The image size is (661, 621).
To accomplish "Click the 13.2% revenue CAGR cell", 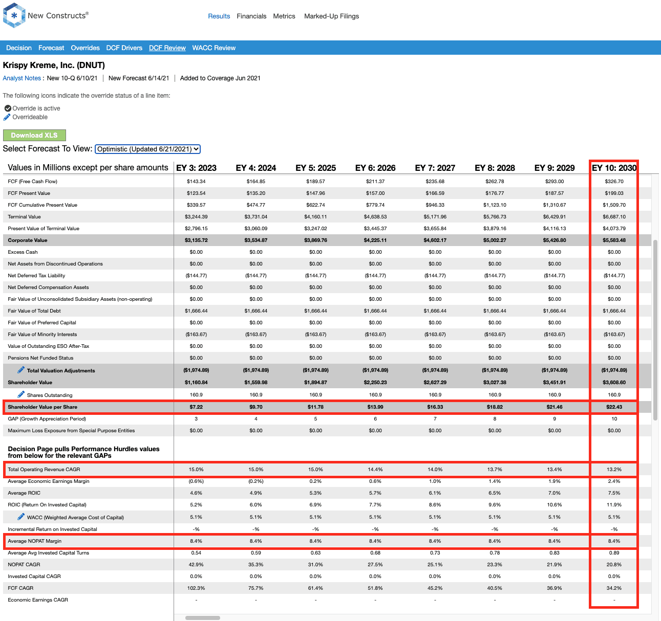I will pyautogui.click(x=614, y=470).
